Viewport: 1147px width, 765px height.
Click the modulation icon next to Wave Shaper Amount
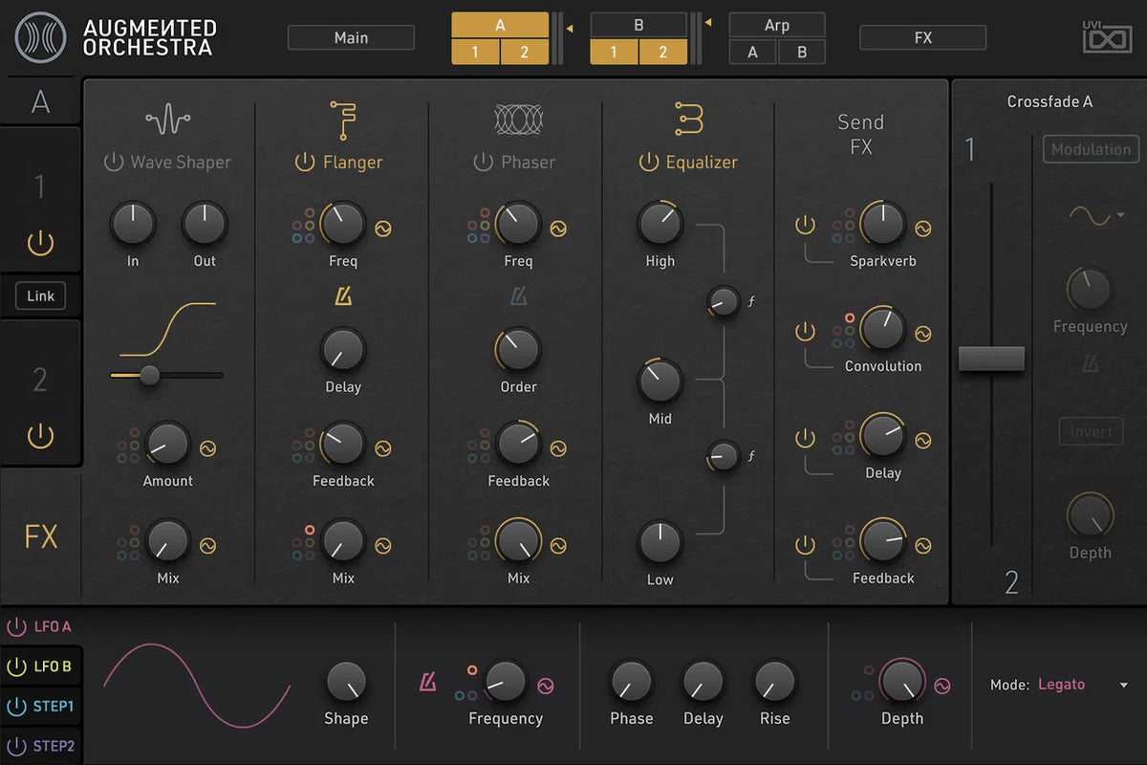(207, 448)
